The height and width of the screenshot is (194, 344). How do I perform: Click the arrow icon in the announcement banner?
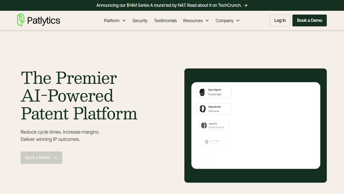click(x=246, y=5)
